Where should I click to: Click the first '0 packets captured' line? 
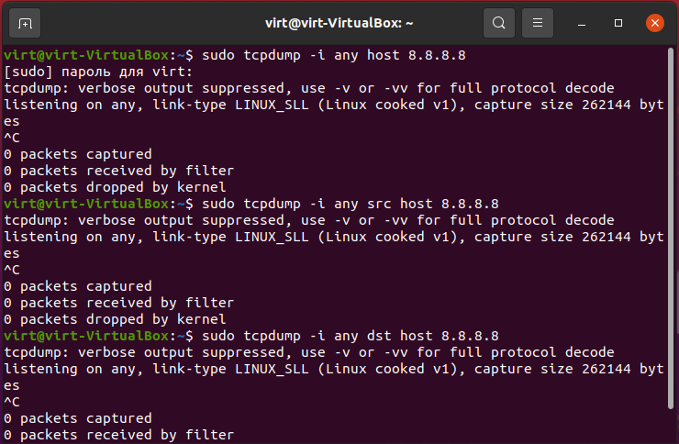78,154
